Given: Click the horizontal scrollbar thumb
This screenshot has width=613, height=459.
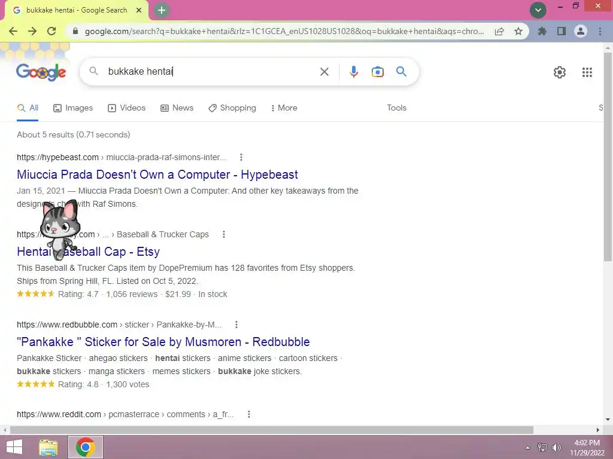Looking at the screenshot, I should click(271, 430).
